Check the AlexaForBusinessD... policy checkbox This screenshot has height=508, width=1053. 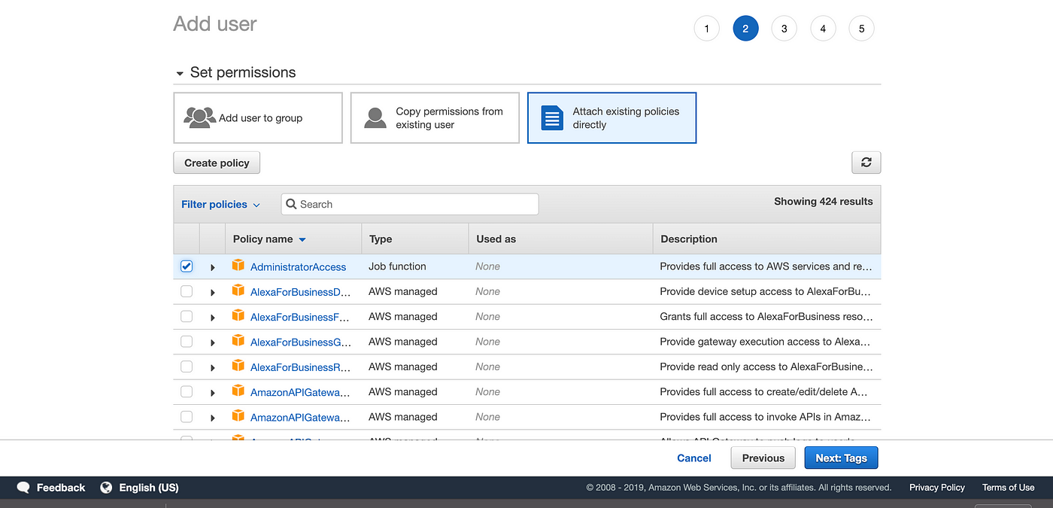click(x=187, y=291)
